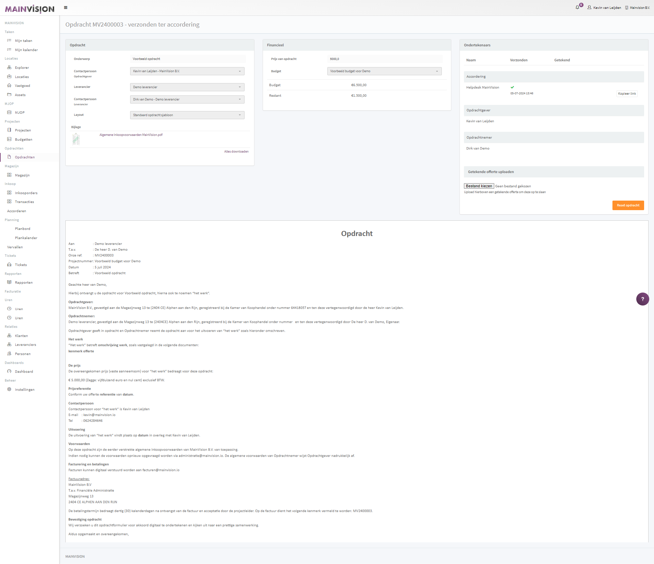The image size is (654, 564).
Task: Open the notifications bell icon
Action: click(x=577, y=7)
